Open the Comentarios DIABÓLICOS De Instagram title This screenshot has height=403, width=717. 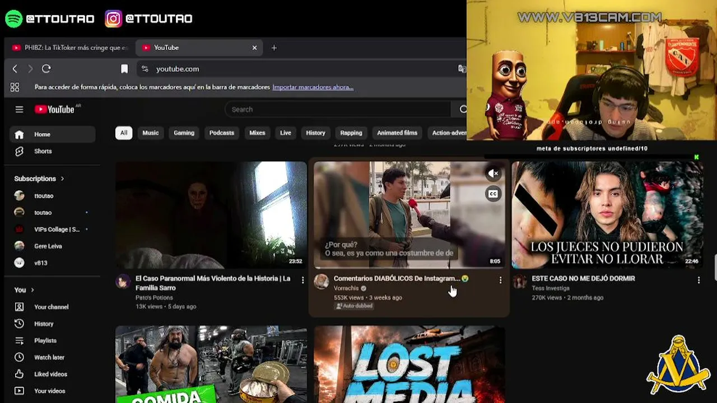[401, 278]
